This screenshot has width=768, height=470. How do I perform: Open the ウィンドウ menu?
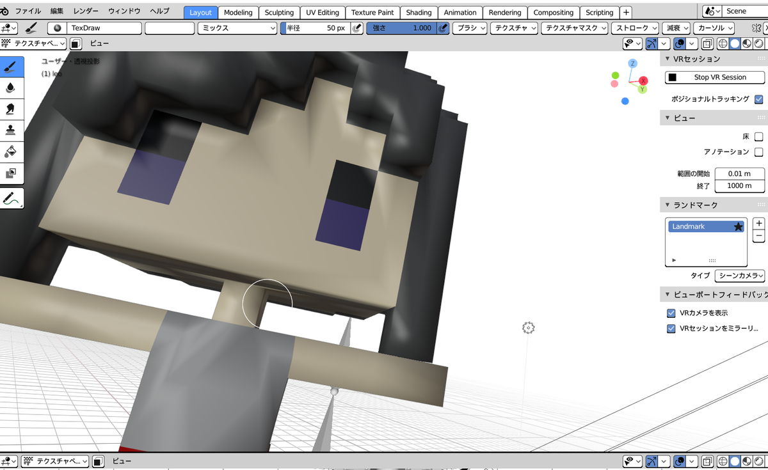tap(124, 12)
